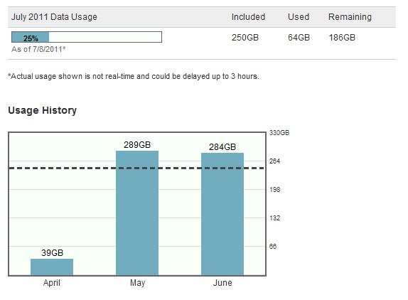Click the Usage History heading
This screenshot has height=300, width=408.
coord(43,110)
